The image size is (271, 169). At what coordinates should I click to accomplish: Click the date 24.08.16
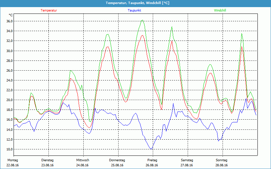click(82, 165)
